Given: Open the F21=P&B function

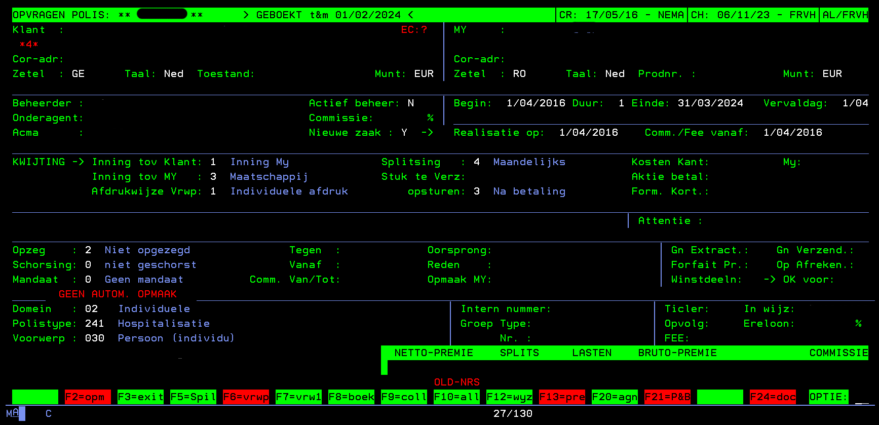Looking at the screenshot, I should pos(667,397).
